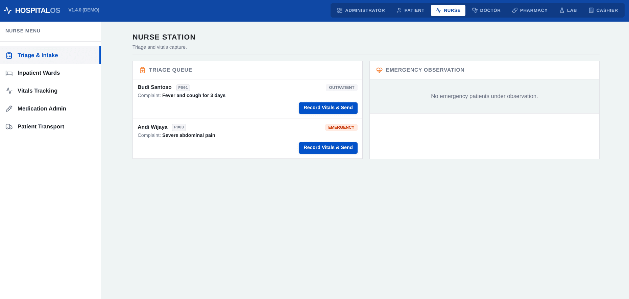Click the clipboard icon beside Triage & Intake
Screen dimensions: 629x299
pyautogui.click(x=9, y=55)
